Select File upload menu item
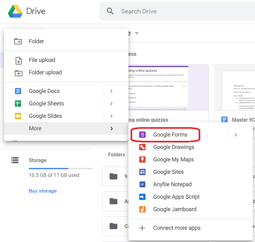Screen dimensions: 255x242 66,60
